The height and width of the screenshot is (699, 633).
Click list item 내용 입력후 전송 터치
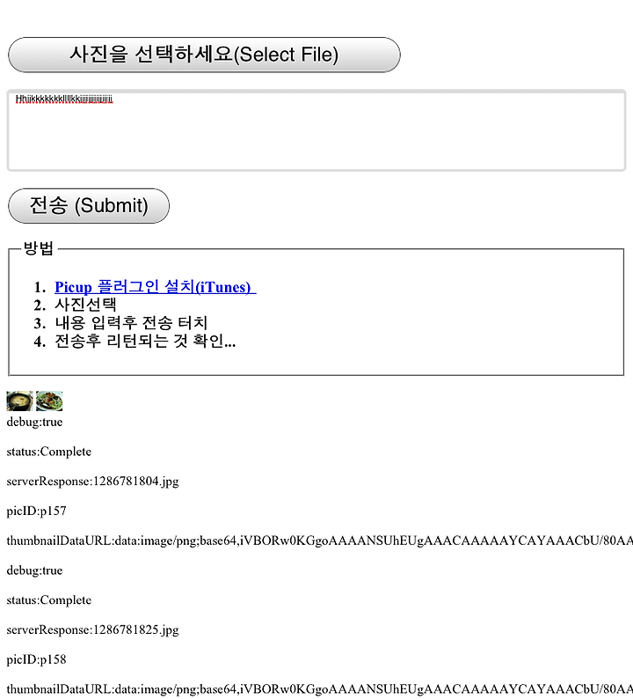[131, 323]
